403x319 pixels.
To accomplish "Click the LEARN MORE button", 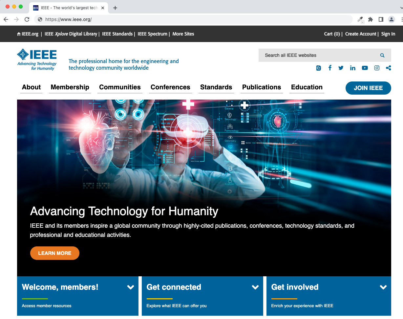I will coord(55,253).
